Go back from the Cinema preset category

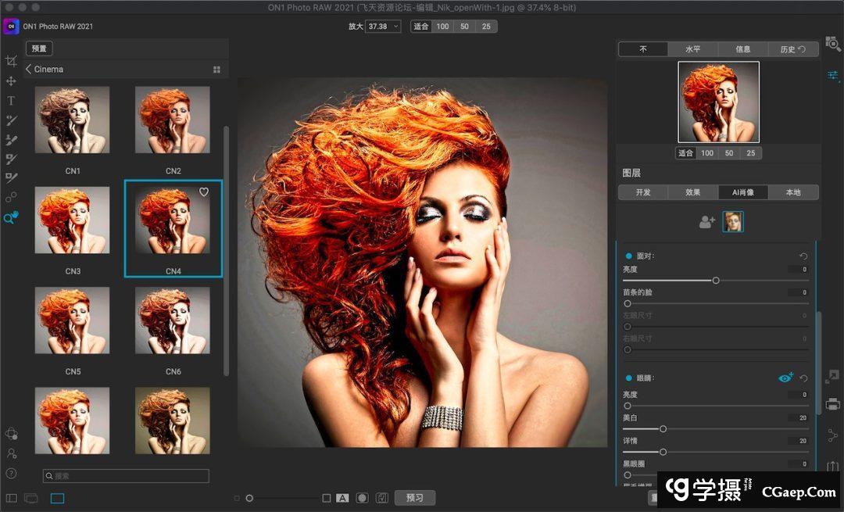[x=29, y=70]
